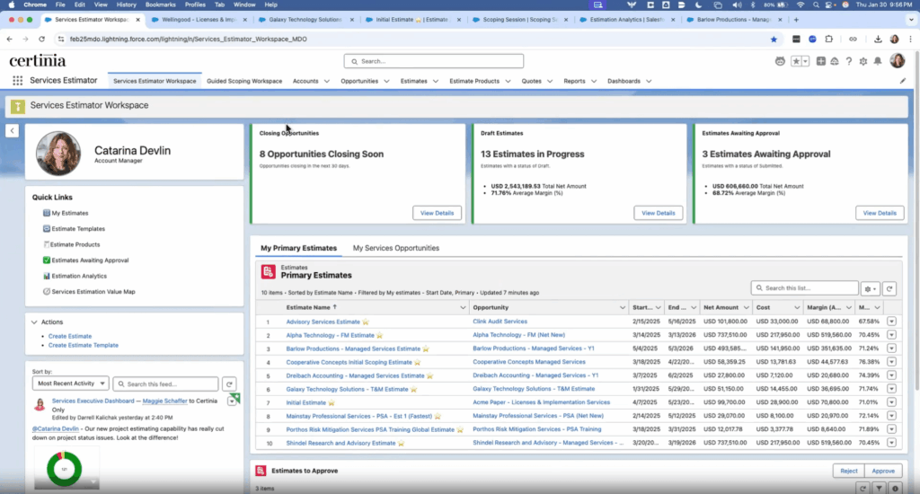Open the Estimates nav tab
The width and height of the screenshot is (920, 494).
[x=413, y=81]
